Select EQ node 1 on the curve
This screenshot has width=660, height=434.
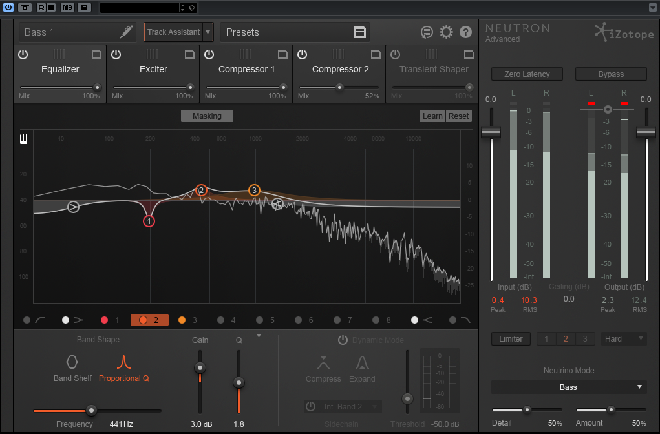tap(149, 222)
